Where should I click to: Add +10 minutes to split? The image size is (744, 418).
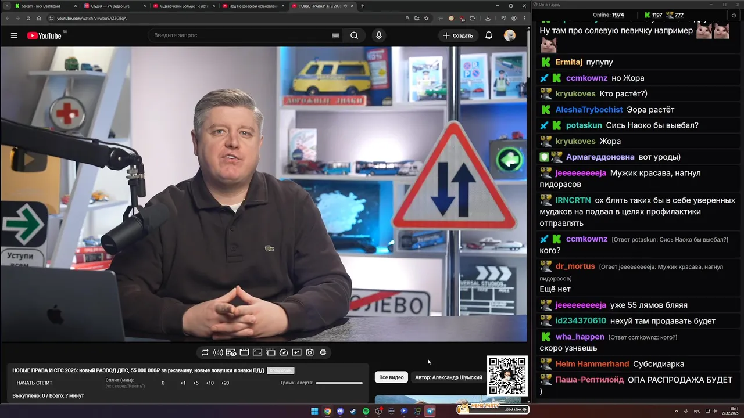[x=210, y=383]
